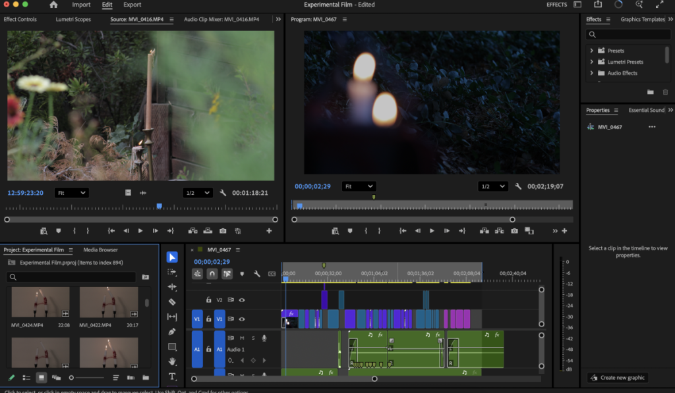Screen dimensions: 675x393
Task: Open the Home screen icon
Action: [x=53, y=5]
